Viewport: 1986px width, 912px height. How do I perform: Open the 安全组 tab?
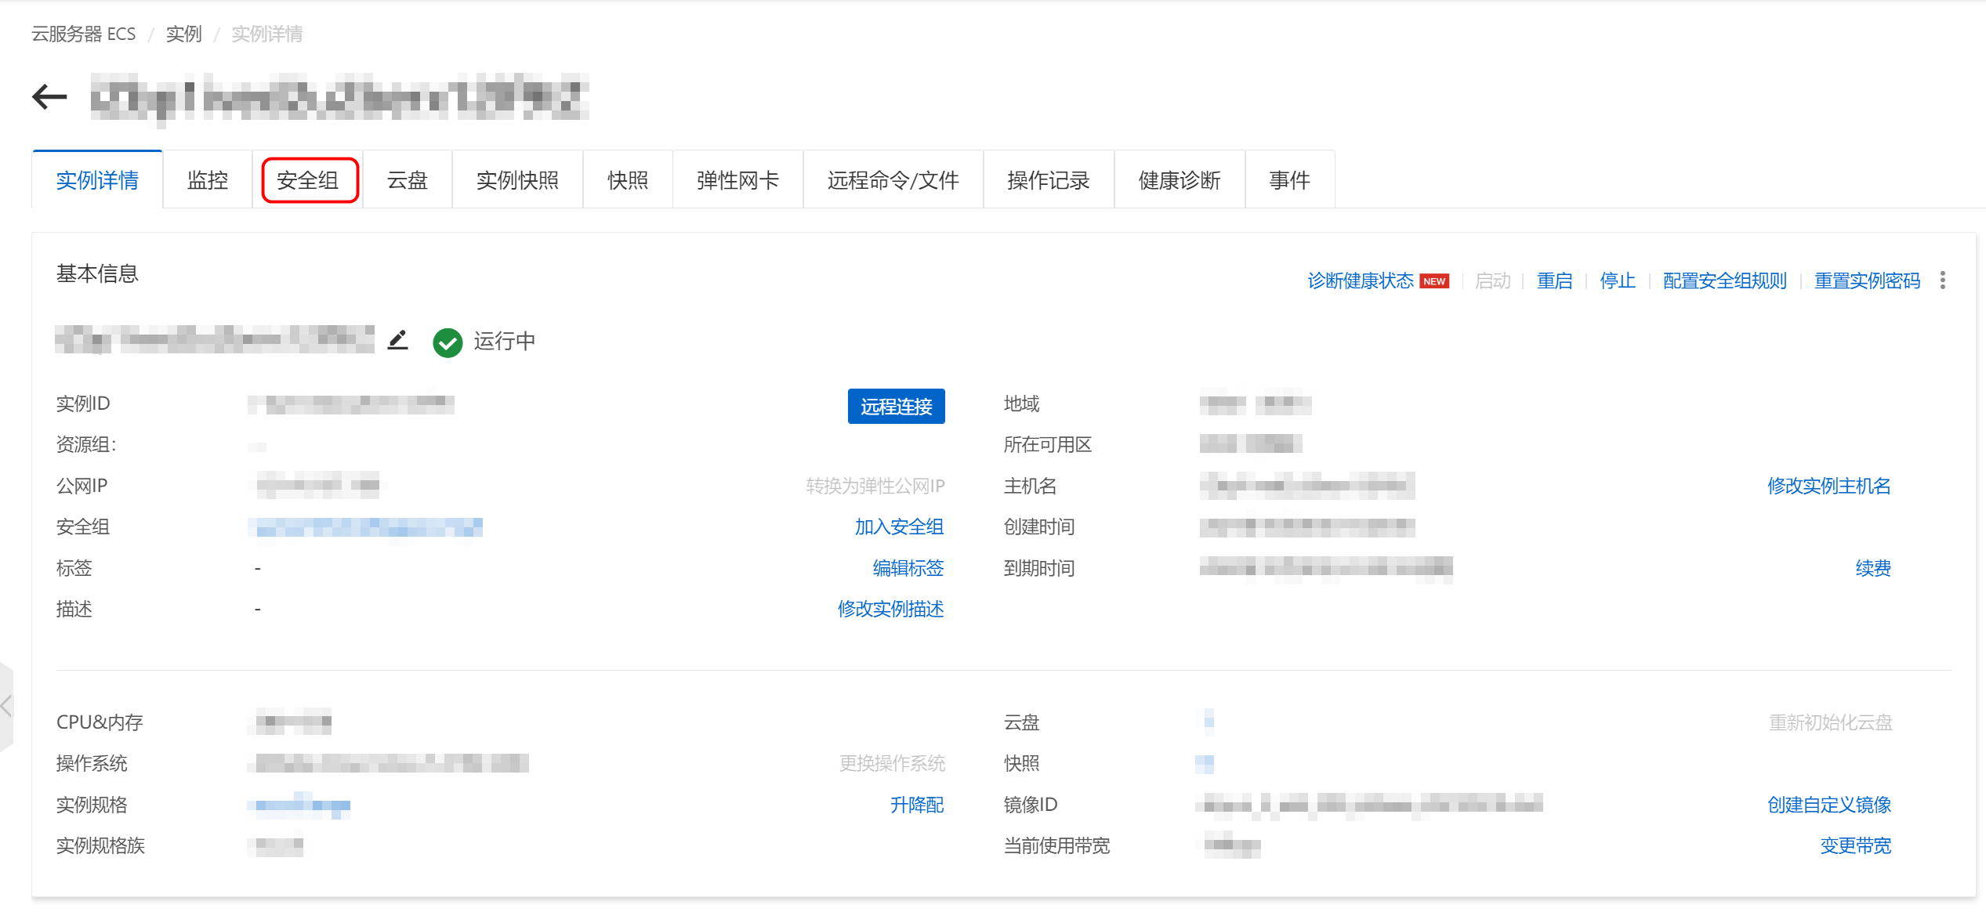308,180
